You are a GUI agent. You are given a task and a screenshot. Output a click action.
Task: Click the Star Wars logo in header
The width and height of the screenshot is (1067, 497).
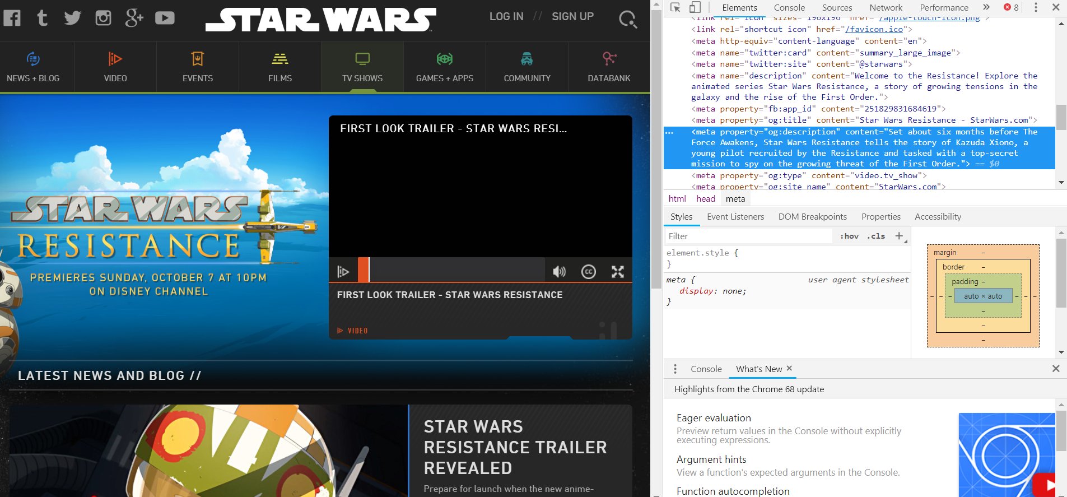pyautogui.click(x=321, y=20)
